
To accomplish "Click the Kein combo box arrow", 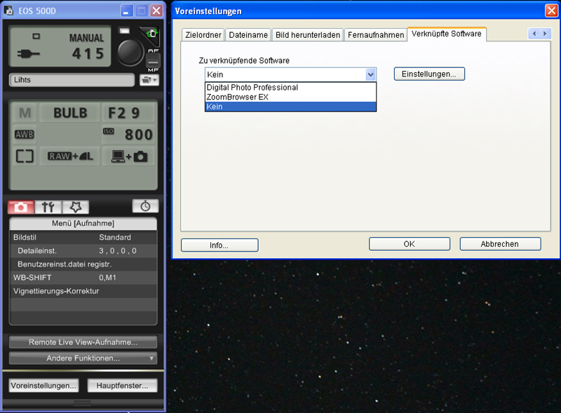I will (370, 74).
